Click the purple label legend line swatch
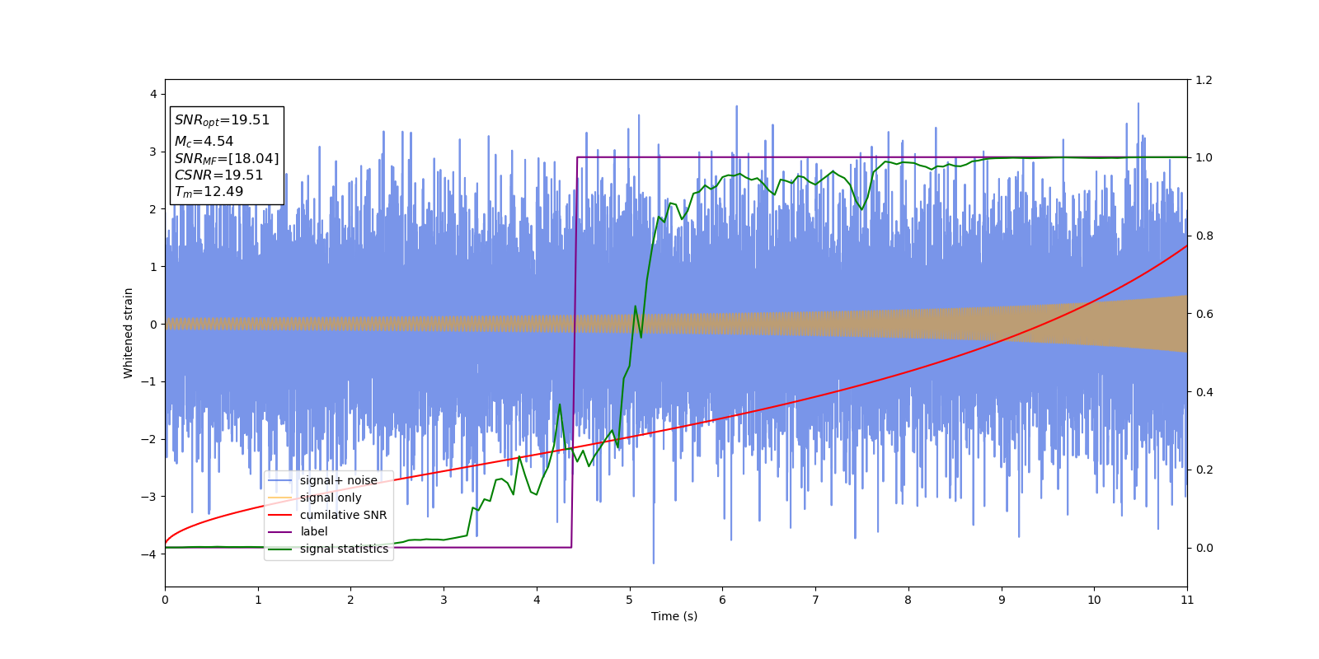This screenshot has height=659, width=1319. click(280, 532)
